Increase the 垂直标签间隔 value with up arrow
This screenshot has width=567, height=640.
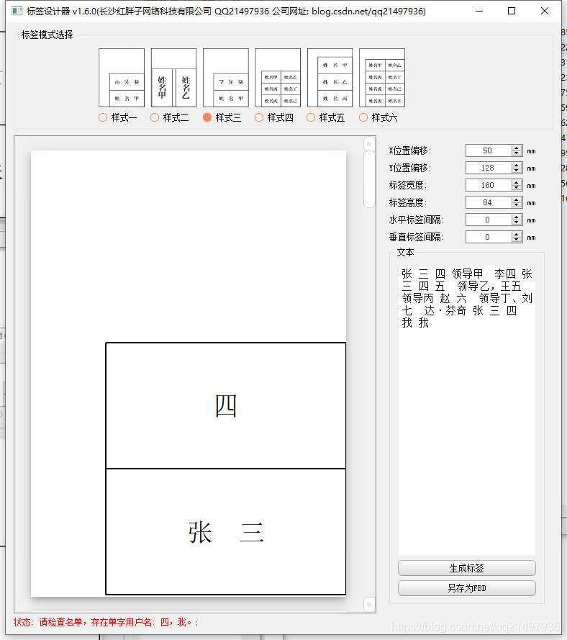click(517, 234)
